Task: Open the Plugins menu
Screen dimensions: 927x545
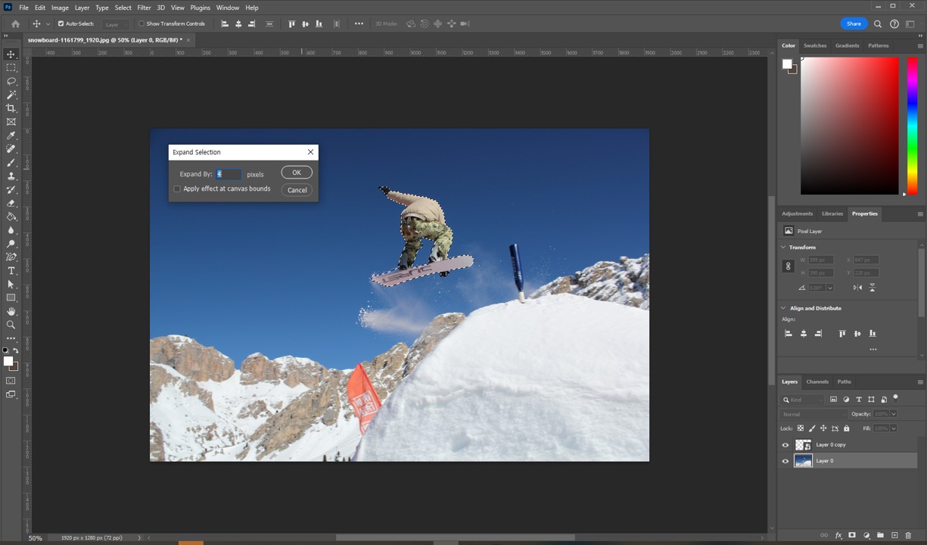Action: pyautogui.click(x=201, y=8)
